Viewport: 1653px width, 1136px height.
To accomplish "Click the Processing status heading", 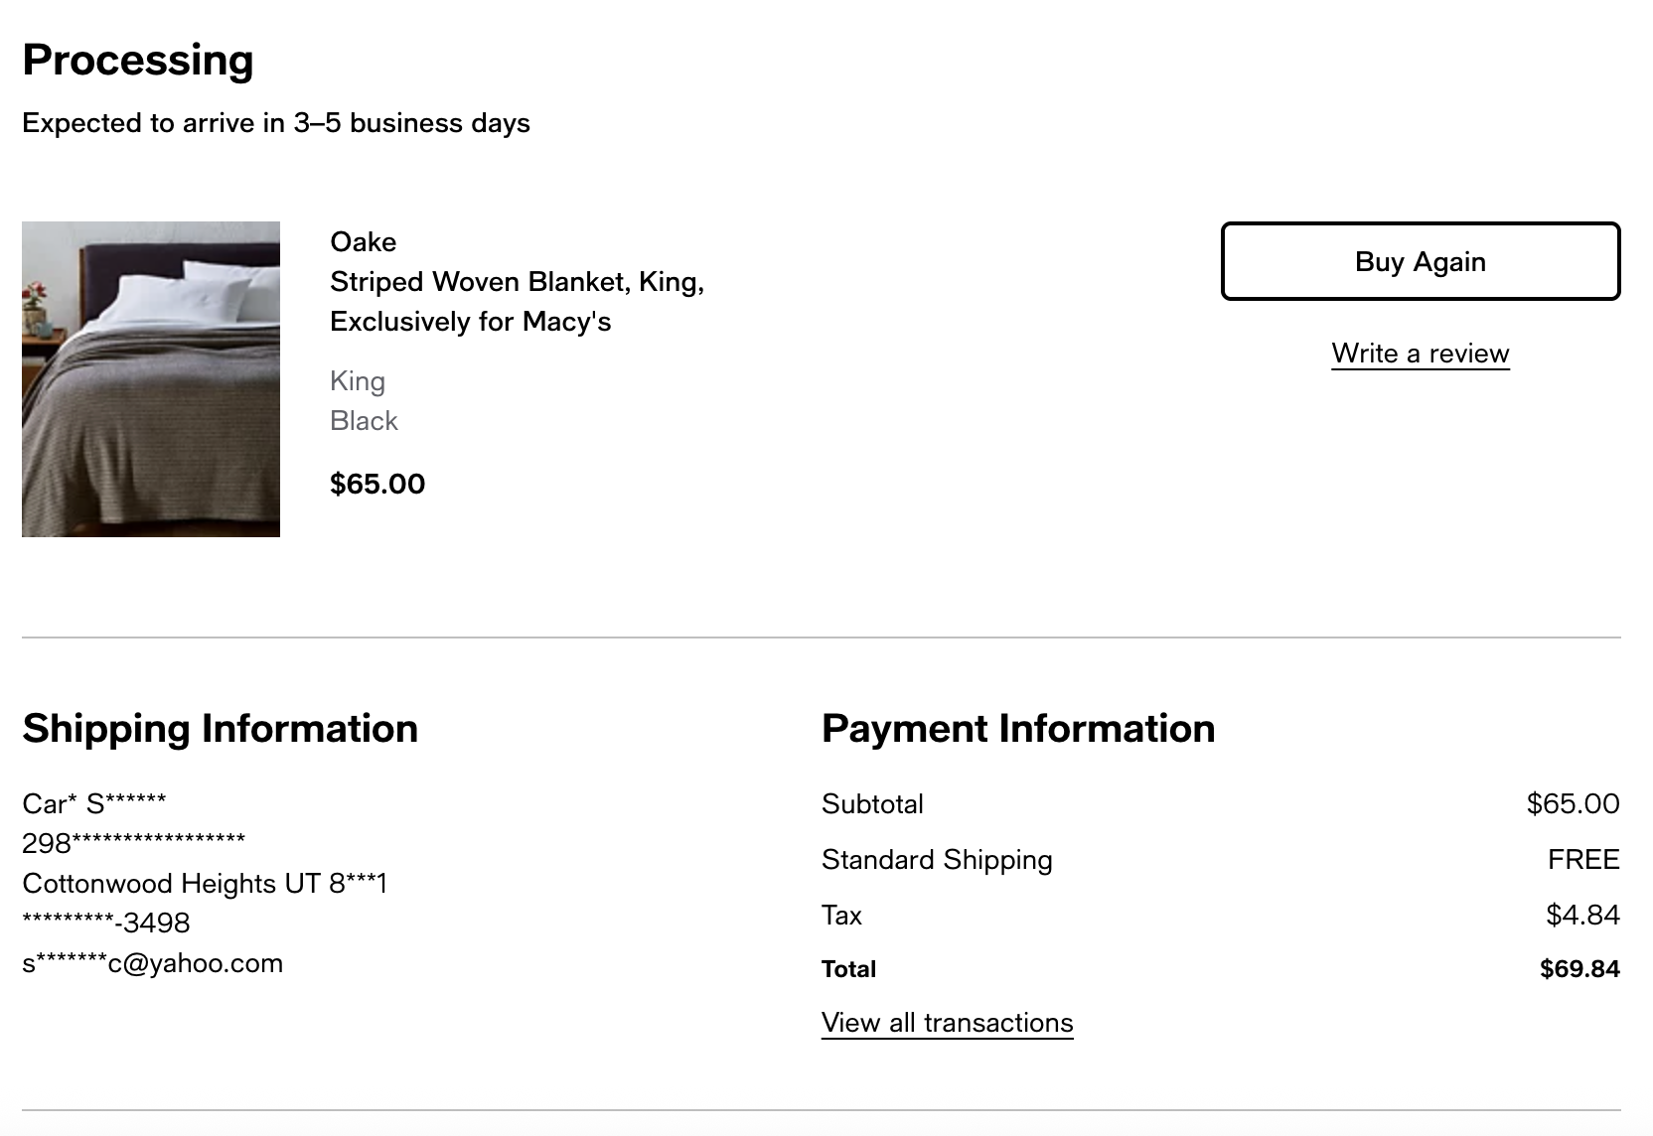I will click(138, 60).
